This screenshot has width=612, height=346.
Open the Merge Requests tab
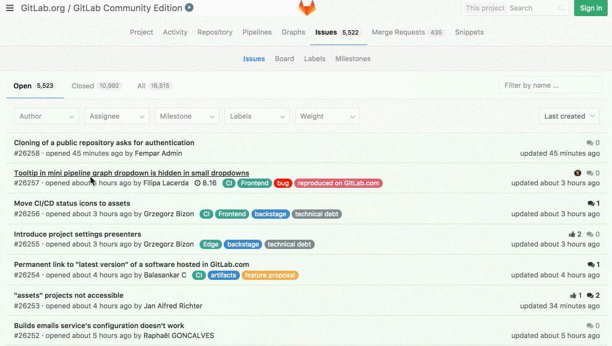(407, 32)
